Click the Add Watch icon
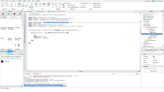Screen dimensions: 164x92 (64, 4)
